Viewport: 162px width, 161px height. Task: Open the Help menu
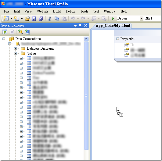(x=124, y=11)
